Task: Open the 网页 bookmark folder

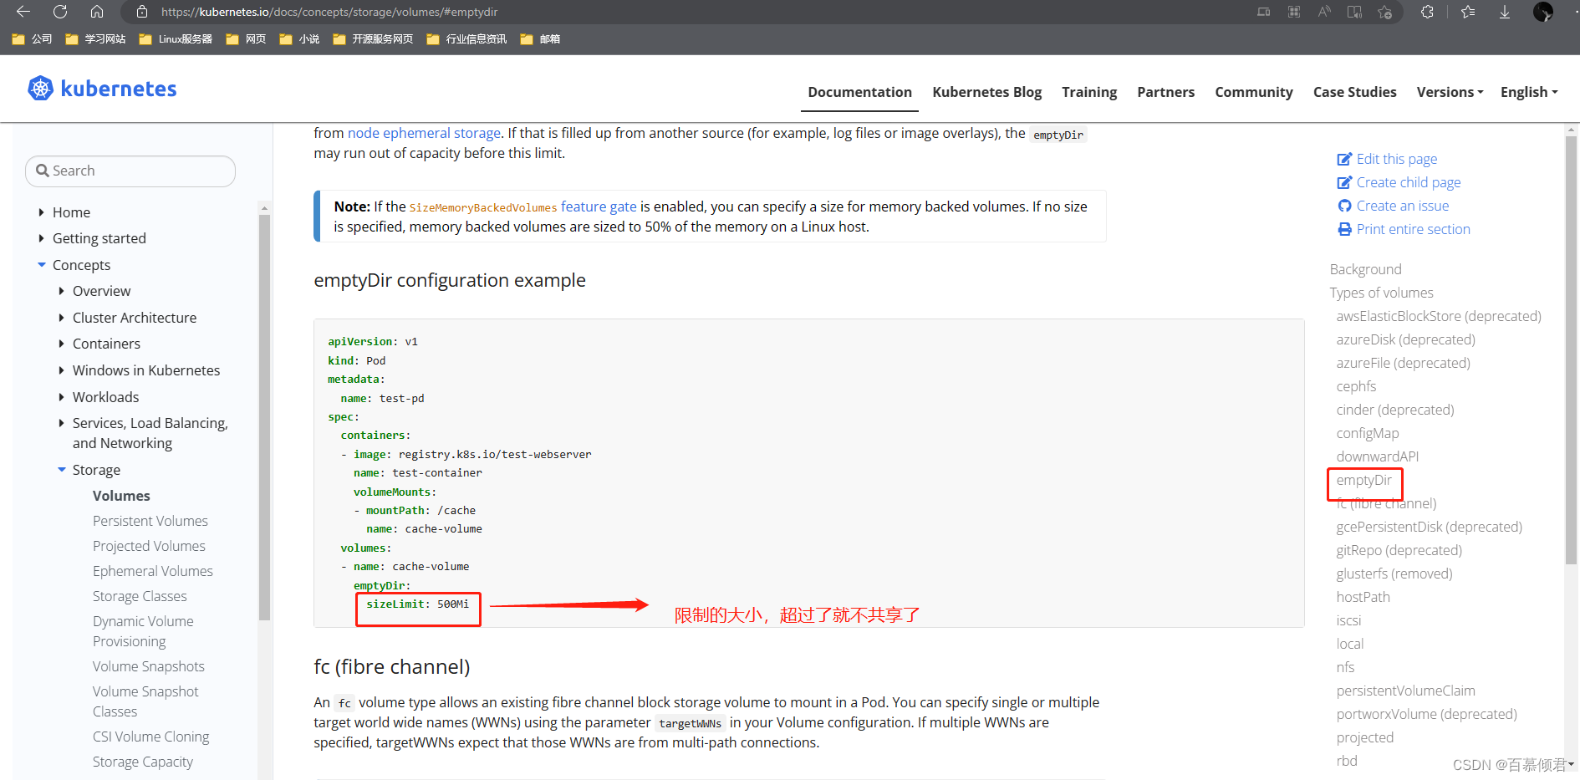Action: (x=246, y=39)
